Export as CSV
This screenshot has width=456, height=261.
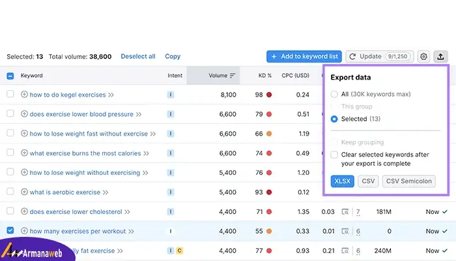coord(368,181)
